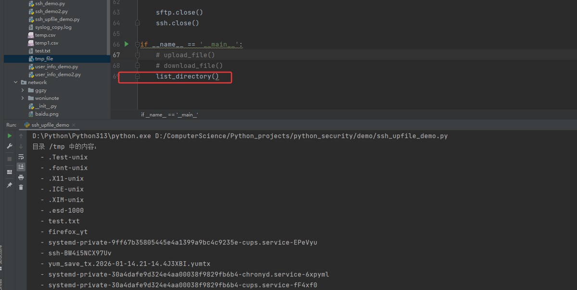Click the Down stack trace arrow
This screenshot has width=577, height=290.
21,146
